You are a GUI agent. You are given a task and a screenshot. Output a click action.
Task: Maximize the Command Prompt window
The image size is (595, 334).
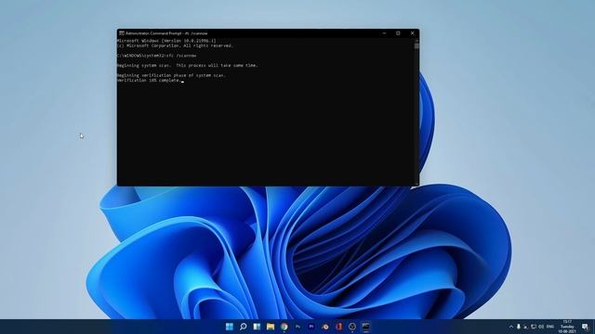398,33
